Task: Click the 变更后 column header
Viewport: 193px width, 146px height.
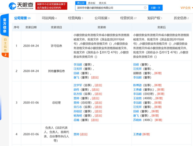Action: (x=162, y=27)
